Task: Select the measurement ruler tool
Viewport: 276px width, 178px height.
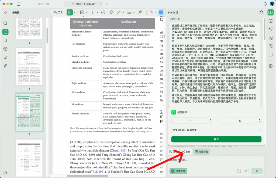Action: click(129, 12)
